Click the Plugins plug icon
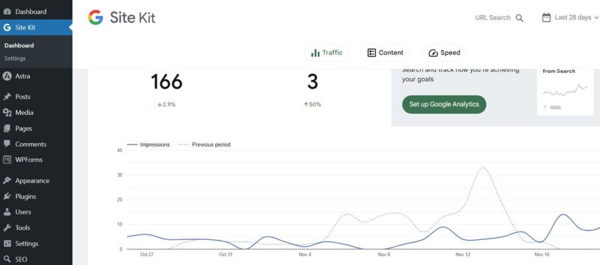 (x=7, y=196)
